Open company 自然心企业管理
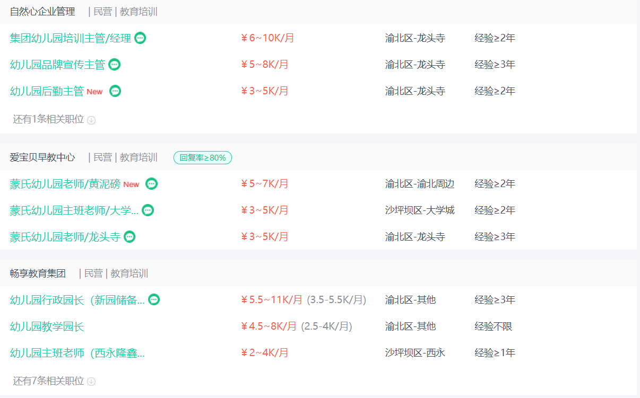Image resolution: width=640 pixels, height=398 pixels. [42, 12]
